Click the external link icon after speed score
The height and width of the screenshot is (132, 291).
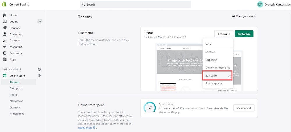94,128
